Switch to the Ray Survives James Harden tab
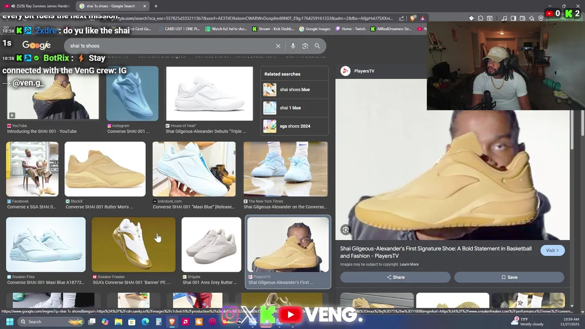Image resolution: width=585 pixels, height=329 pixels. (x=37, y=6)
